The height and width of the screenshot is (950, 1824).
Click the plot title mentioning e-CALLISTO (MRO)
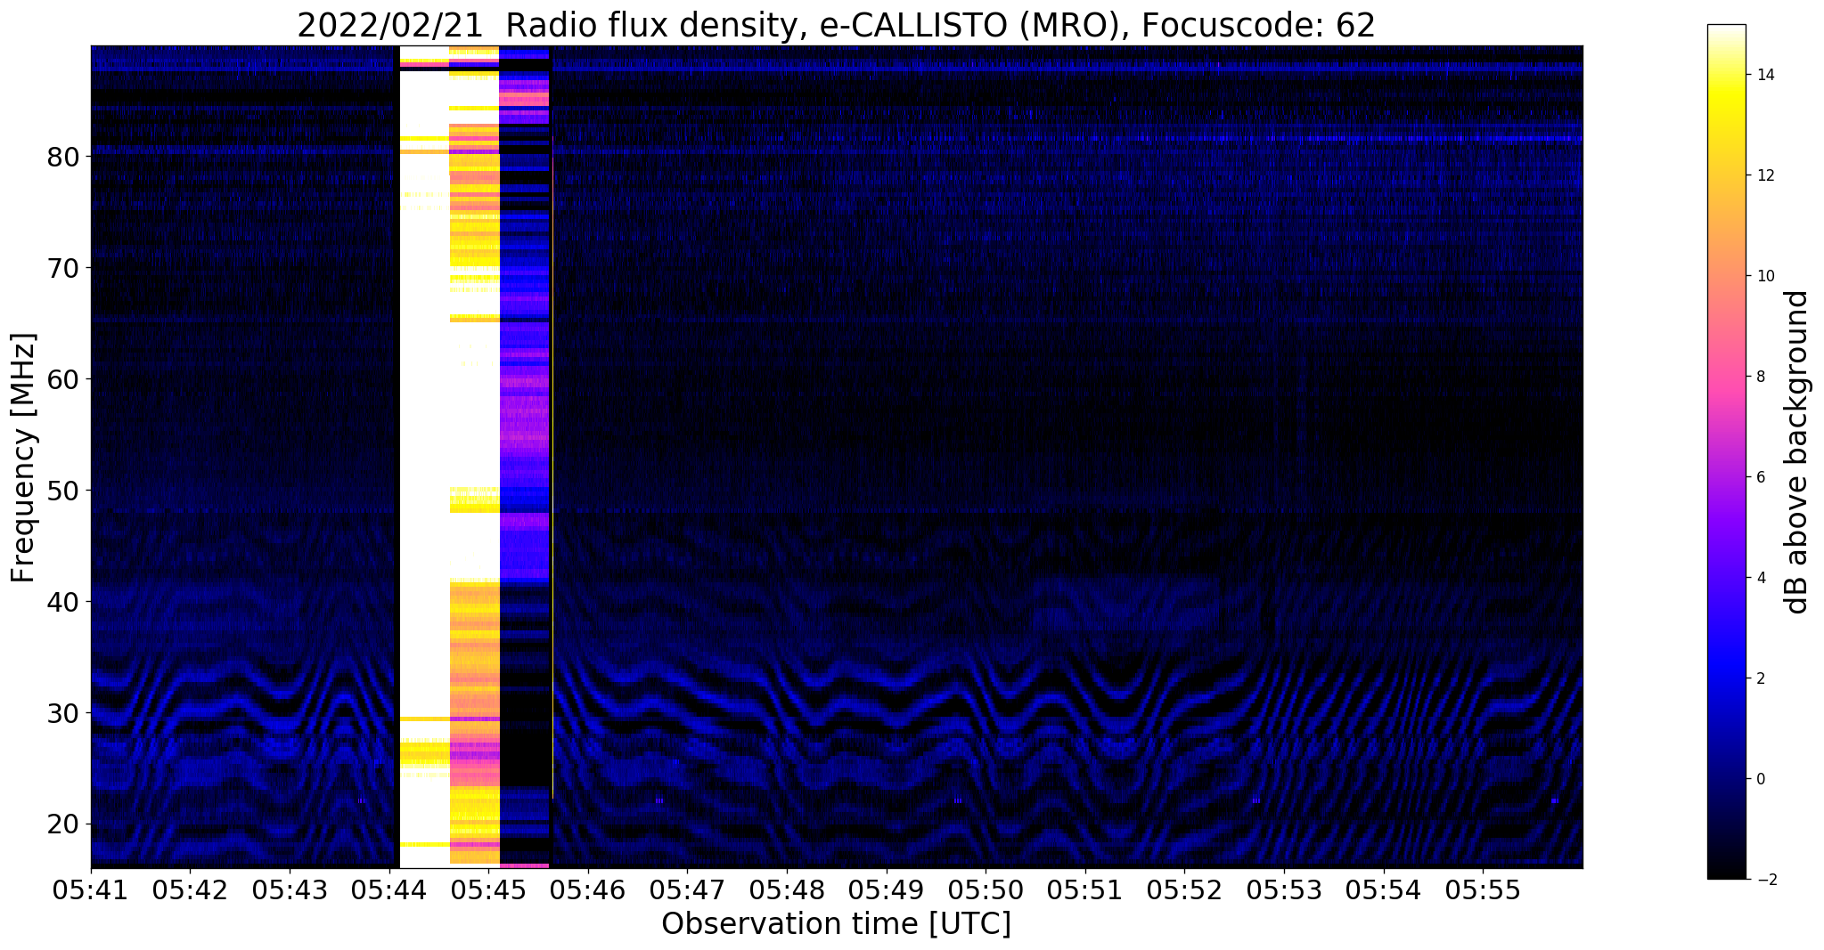(836, 25)
